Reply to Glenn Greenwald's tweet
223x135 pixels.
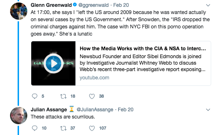click(34, 96)
